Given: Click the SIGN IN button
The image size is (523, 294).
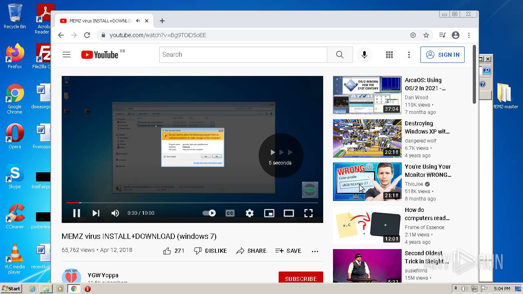Looking at the screenshot, I should (x=443, y=55).
